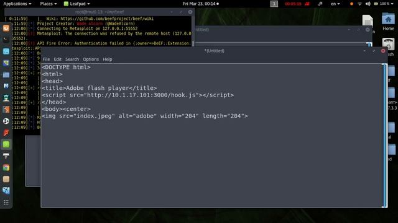Screen dimensions: 398x223
Task: Click the white device icon below the Leafpad dock icon
Action: pyautogui.click(x=6, y=155)
